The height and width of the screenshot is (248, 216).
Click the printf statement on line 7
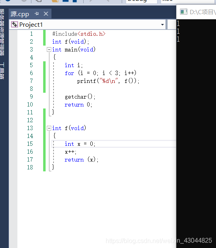point(108,81)
